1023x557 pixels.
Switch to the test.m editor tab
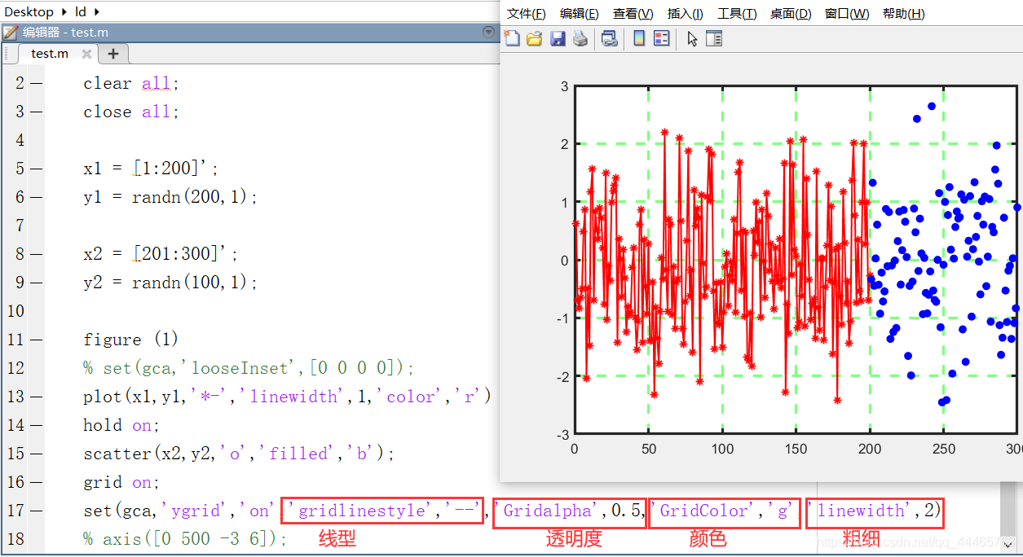click(50, 54)
